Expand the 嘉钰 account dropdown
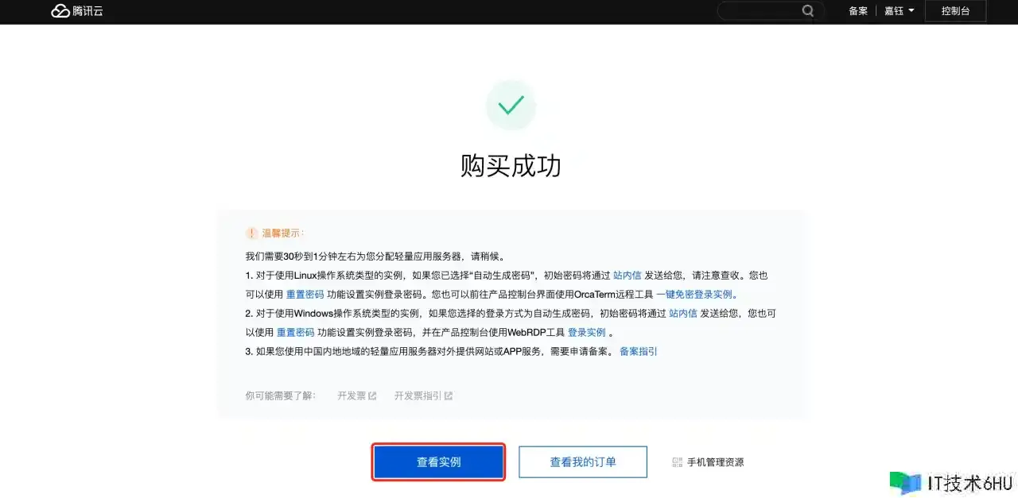The height and width of the screenshot is (498, 1018). pos(899,11)
